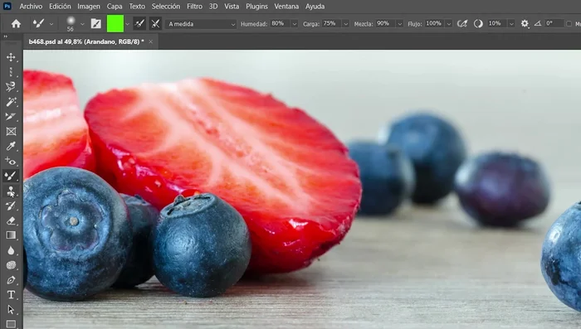Screen dimensions: 581x329
Task: Toggle load brush after each stroke
Action: [139, 24]
